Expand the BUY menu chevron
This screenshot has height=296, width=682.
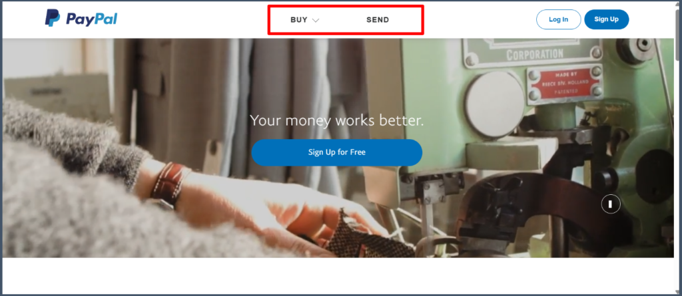316,21
